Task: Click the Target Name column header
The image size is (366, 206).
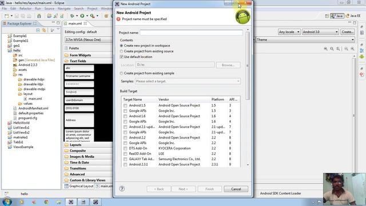Action: pyautogui.click(x=132, y=100)
